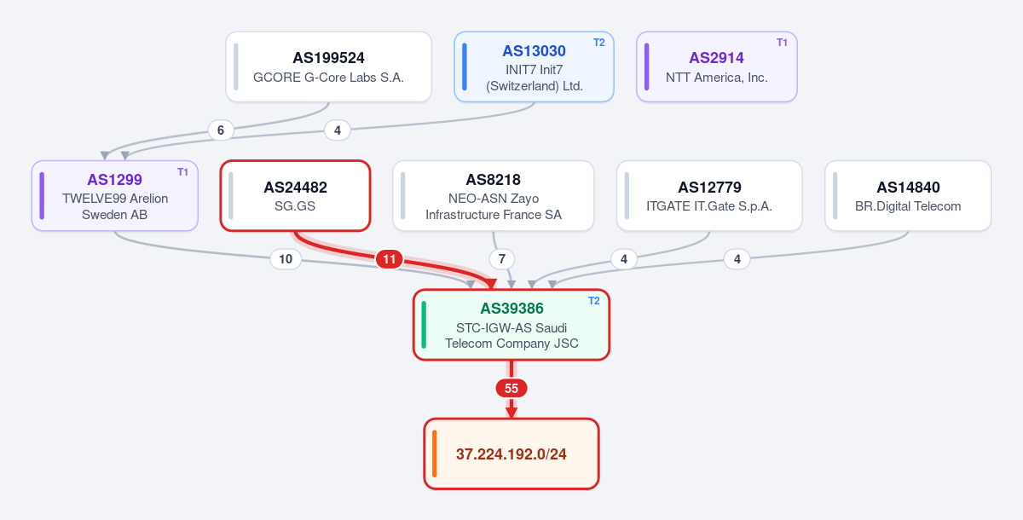This screenshot has height=520, width=1023.
Task: Click the AS14840 BR.Digital Telecom node
Action: coord(908,196)
